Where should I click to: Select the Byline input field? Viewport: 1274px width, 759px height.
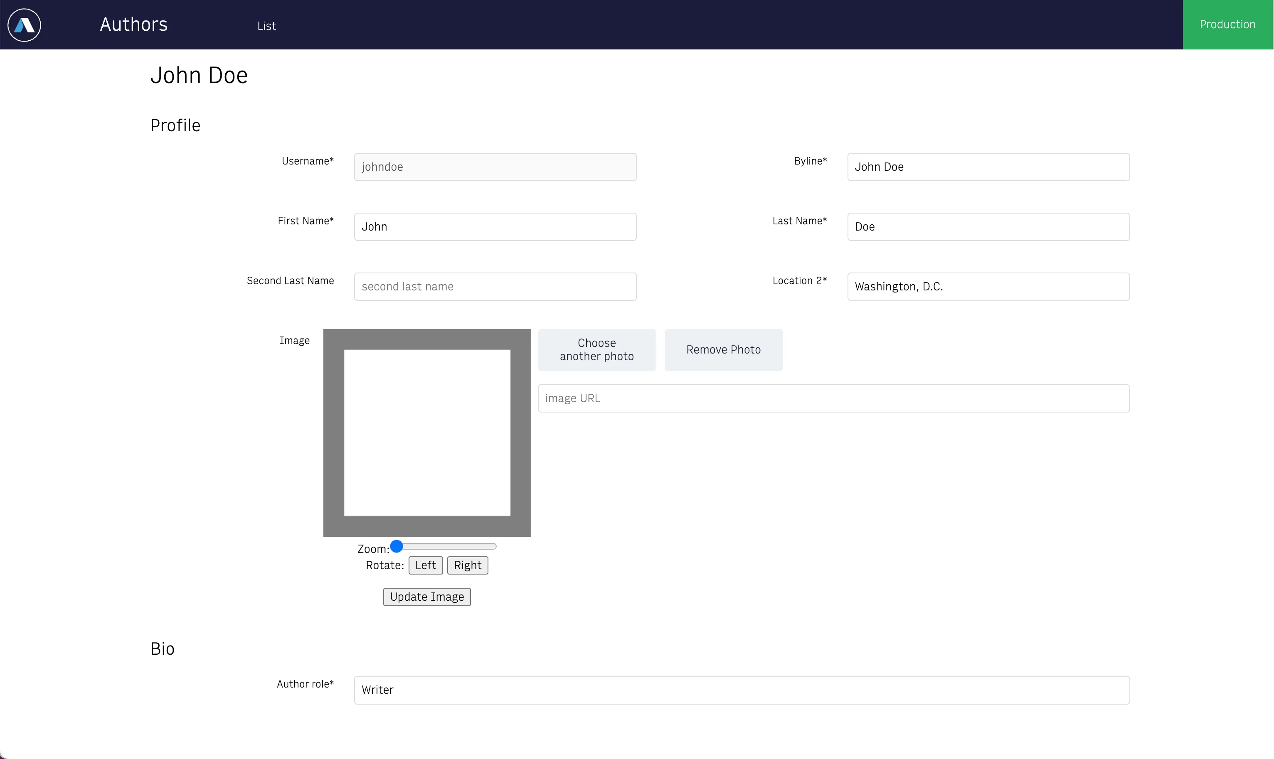click(988, 166)
